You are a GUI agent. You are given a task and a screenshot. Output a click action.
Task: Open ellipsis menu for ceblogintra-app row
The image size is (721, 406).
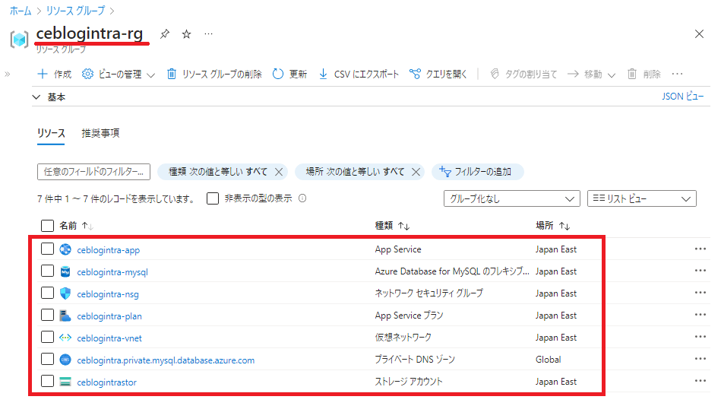click(700, 249)
